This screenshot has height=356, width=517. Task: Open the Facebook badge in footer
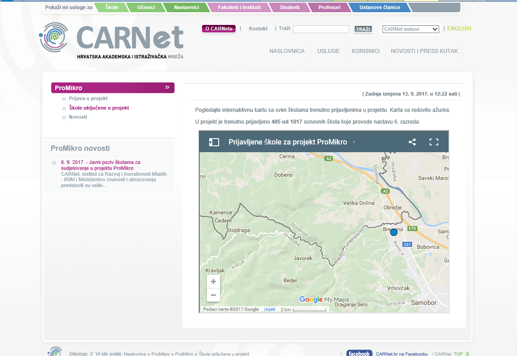click(x=359, y=353)
